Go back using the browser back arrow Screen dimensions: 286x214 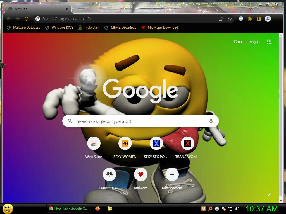pyautogui.click(x=9, y=19)
